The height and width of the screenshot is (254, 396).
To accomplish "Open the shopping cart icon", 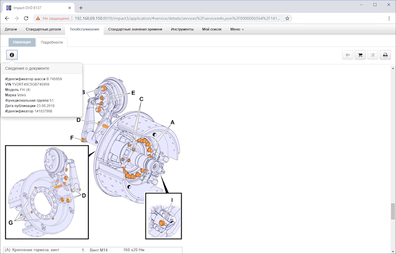I will [359, 55].
